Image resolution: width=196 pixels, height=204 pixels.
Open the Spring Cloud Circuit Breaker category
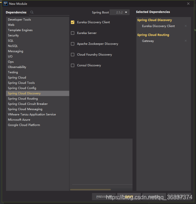coord(38,104)
